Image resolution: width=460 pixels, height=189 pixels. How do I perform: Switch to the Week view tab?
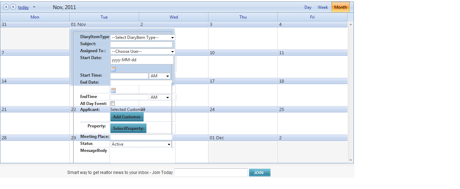[323, 7]
